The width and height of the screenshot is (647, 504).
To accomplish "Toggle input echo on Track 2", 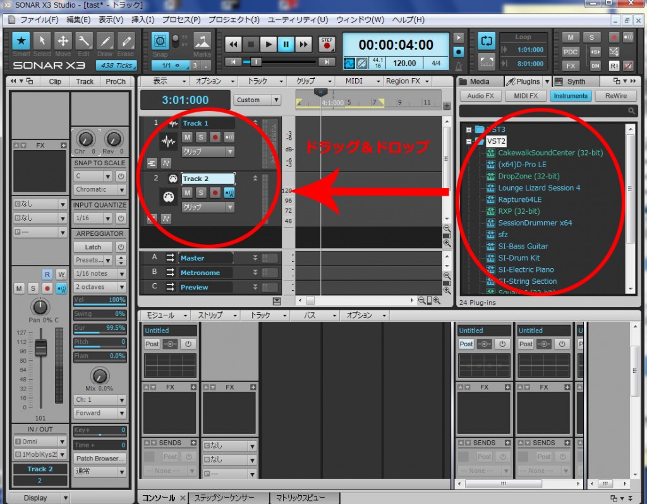I will [229, 192].
